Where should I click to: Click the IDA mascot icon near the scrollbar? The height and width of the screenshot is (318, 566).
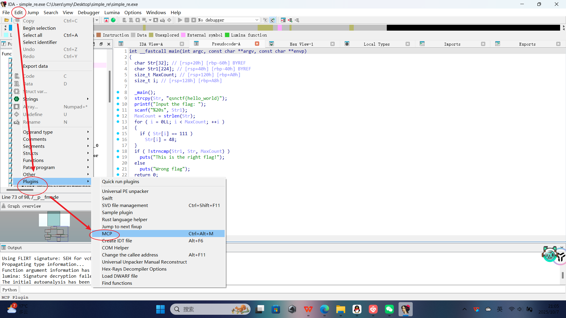(549, 255)
